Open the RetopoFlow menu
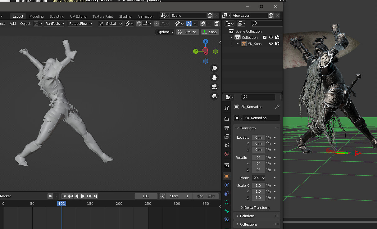The height and width of the screenshot is (229, 377). tap(80, 24)
